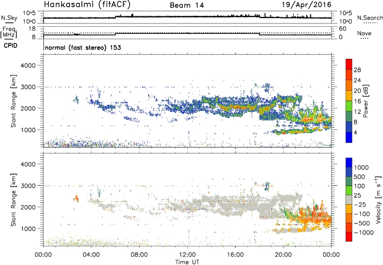Click the '04:00' time tick label

click(x=91, y=255)
